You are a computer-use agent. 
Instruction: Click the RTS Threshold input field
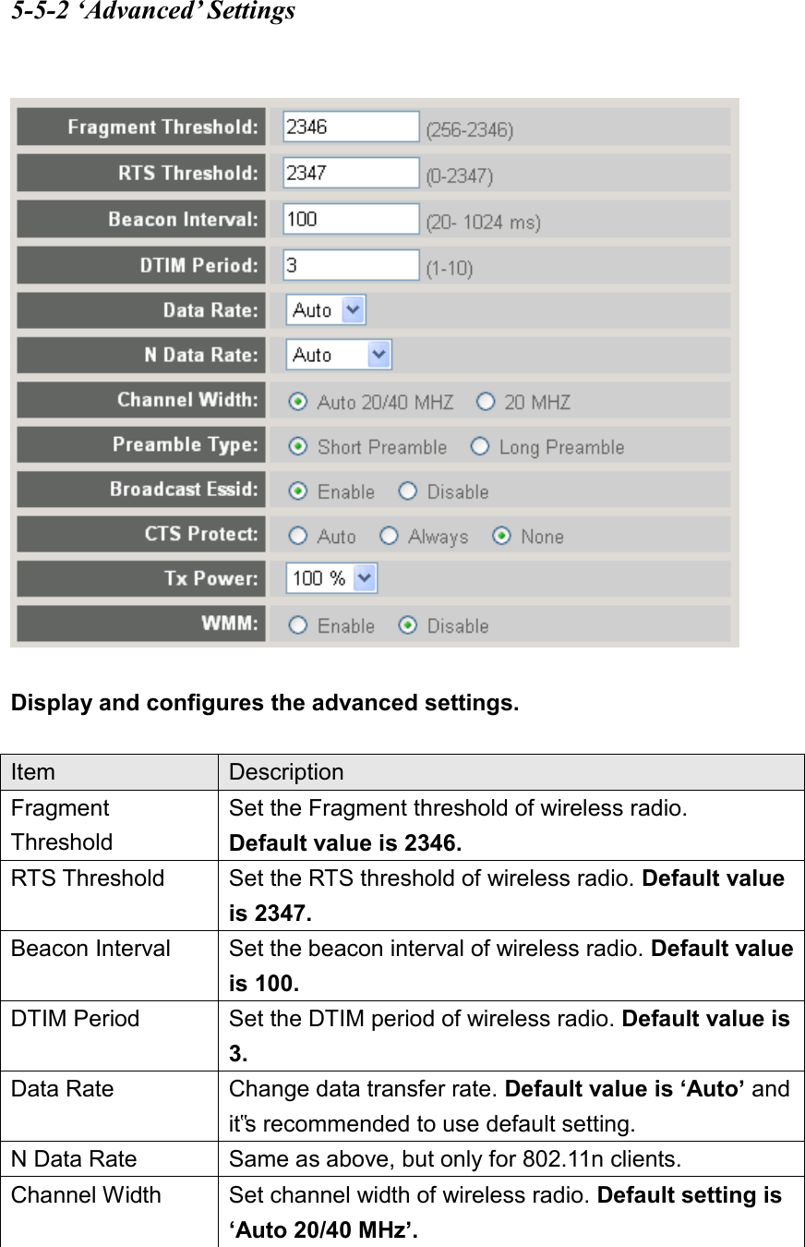[x=351, y=173]
